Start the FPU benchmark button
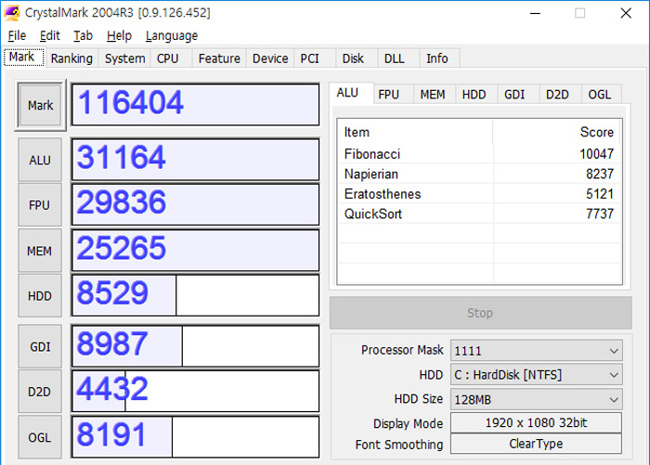 (40, 205)
